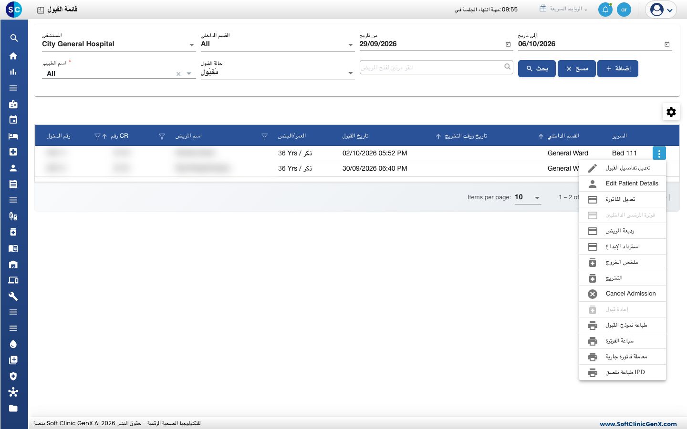Image resolution: width=687 pixels, height=429 pixels.
Task: Open the user profile avatar menu
Action: (661, 10)
